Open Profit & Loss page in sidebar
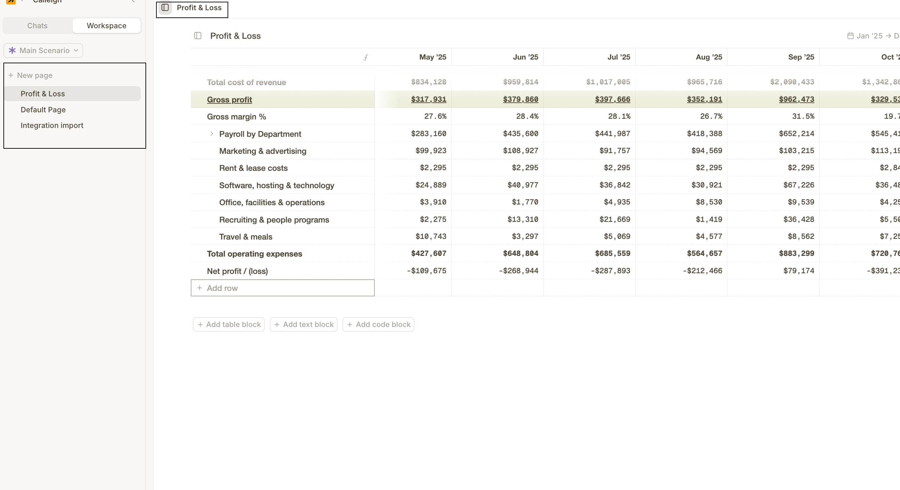This screenshot has width=900, height=490. pyautogui.click(x=73, y=94)
